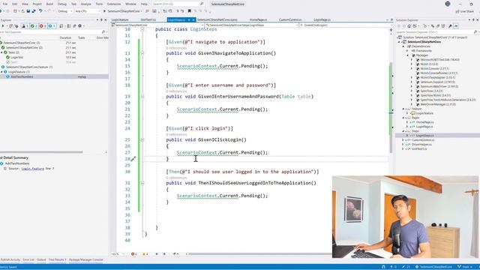Close the Test Explorer panel
This screenshot has width=480, height=270.
click(x=106, y=20)
